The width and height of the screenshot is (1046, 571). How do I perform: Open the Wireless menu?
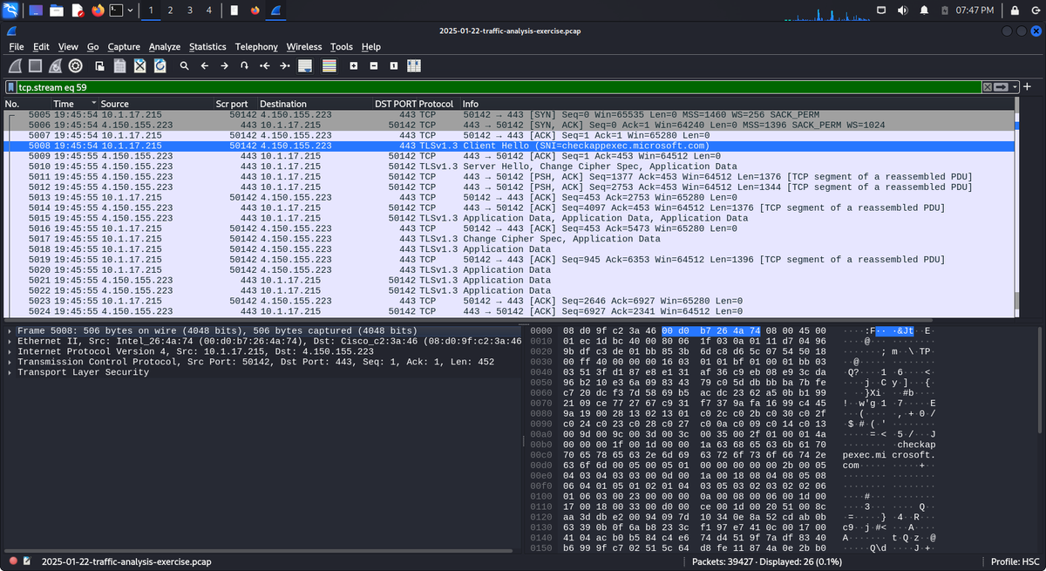pyautogui.click(x=304, y=46)
